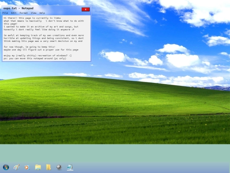230x173 pixels.
Task: Click the line starting 'maybe one day ill figure out'
Action: click(x=41, y=50)
